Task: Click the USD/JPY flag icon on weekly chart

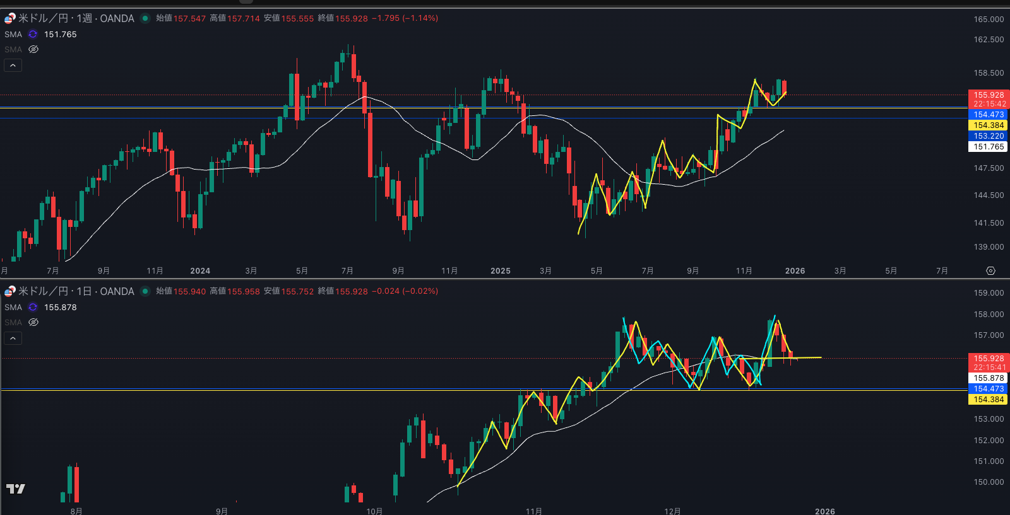Action: (10, 18)
